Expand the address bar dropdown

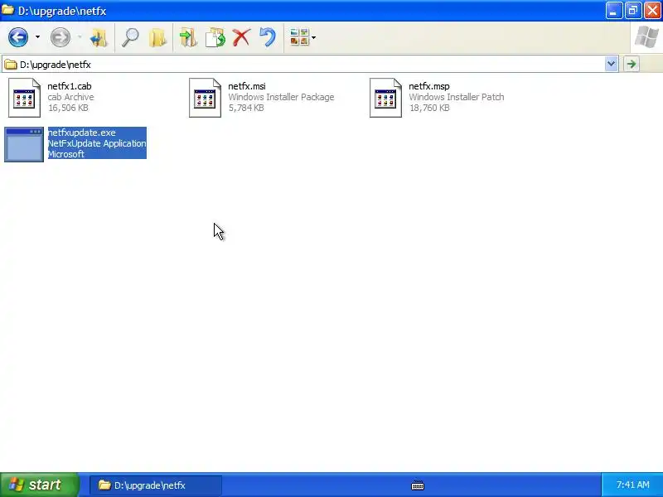point(611,65)
